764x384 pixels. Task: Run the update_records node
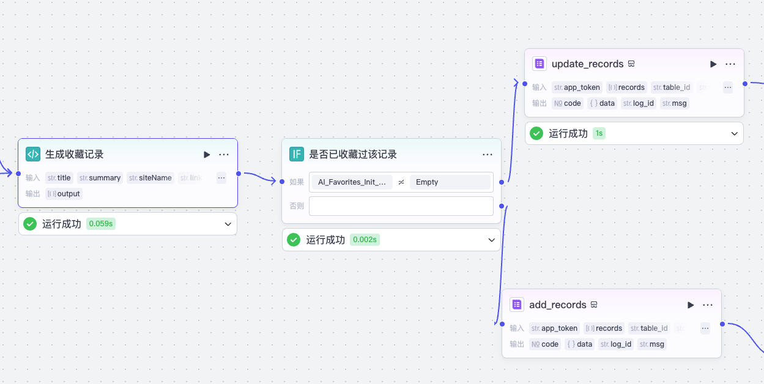pyautogui.click(x=713, y=64)
